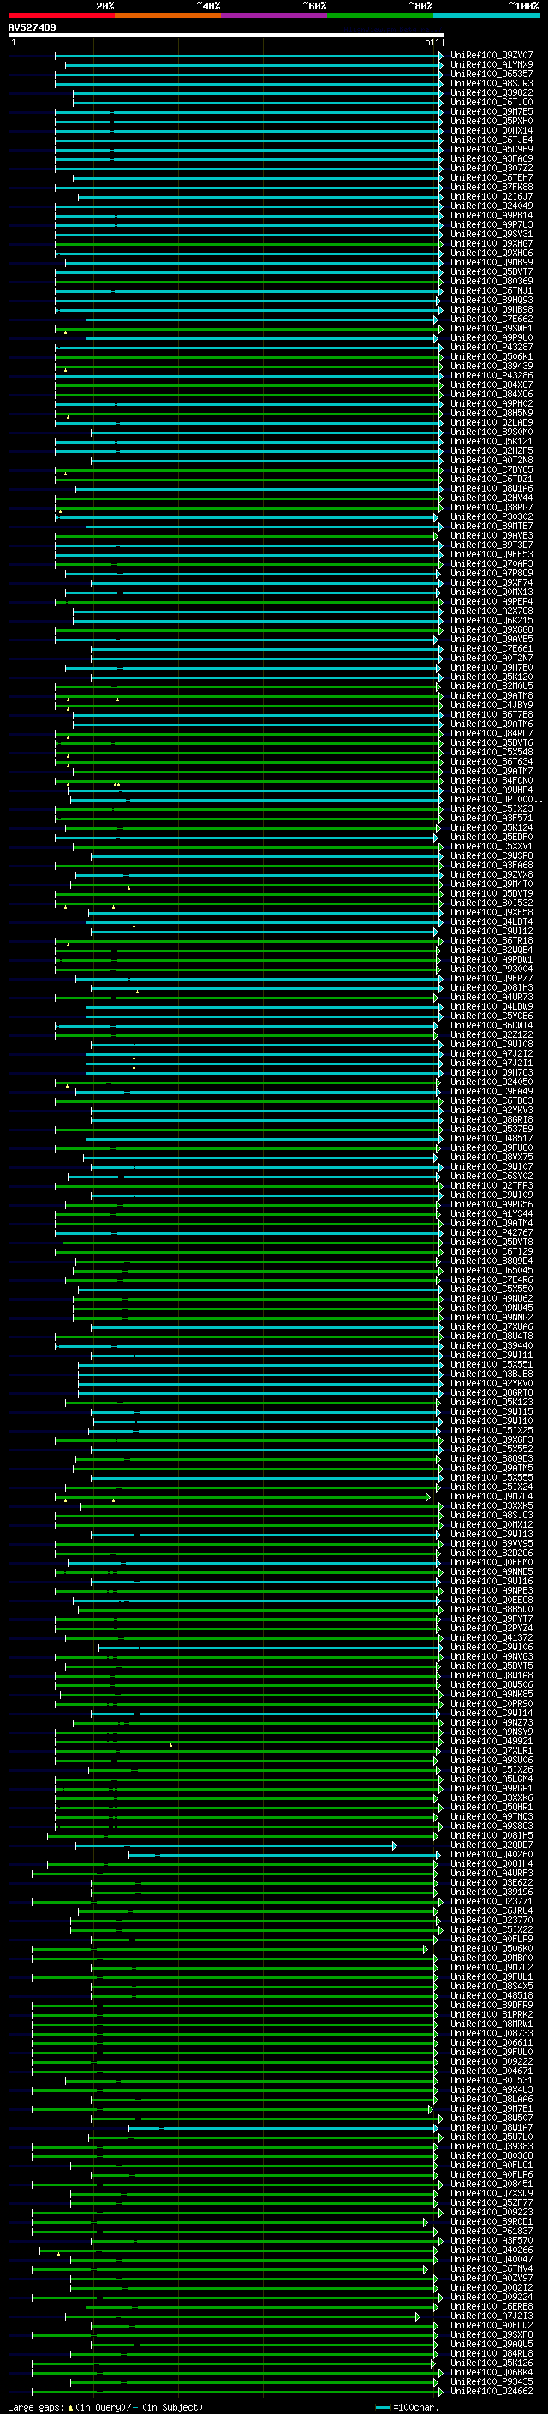Select the UniRef100_O24662 label
Image resolution: width=548 pixels, height=2414 pixels.
(x=491, y=2392)
